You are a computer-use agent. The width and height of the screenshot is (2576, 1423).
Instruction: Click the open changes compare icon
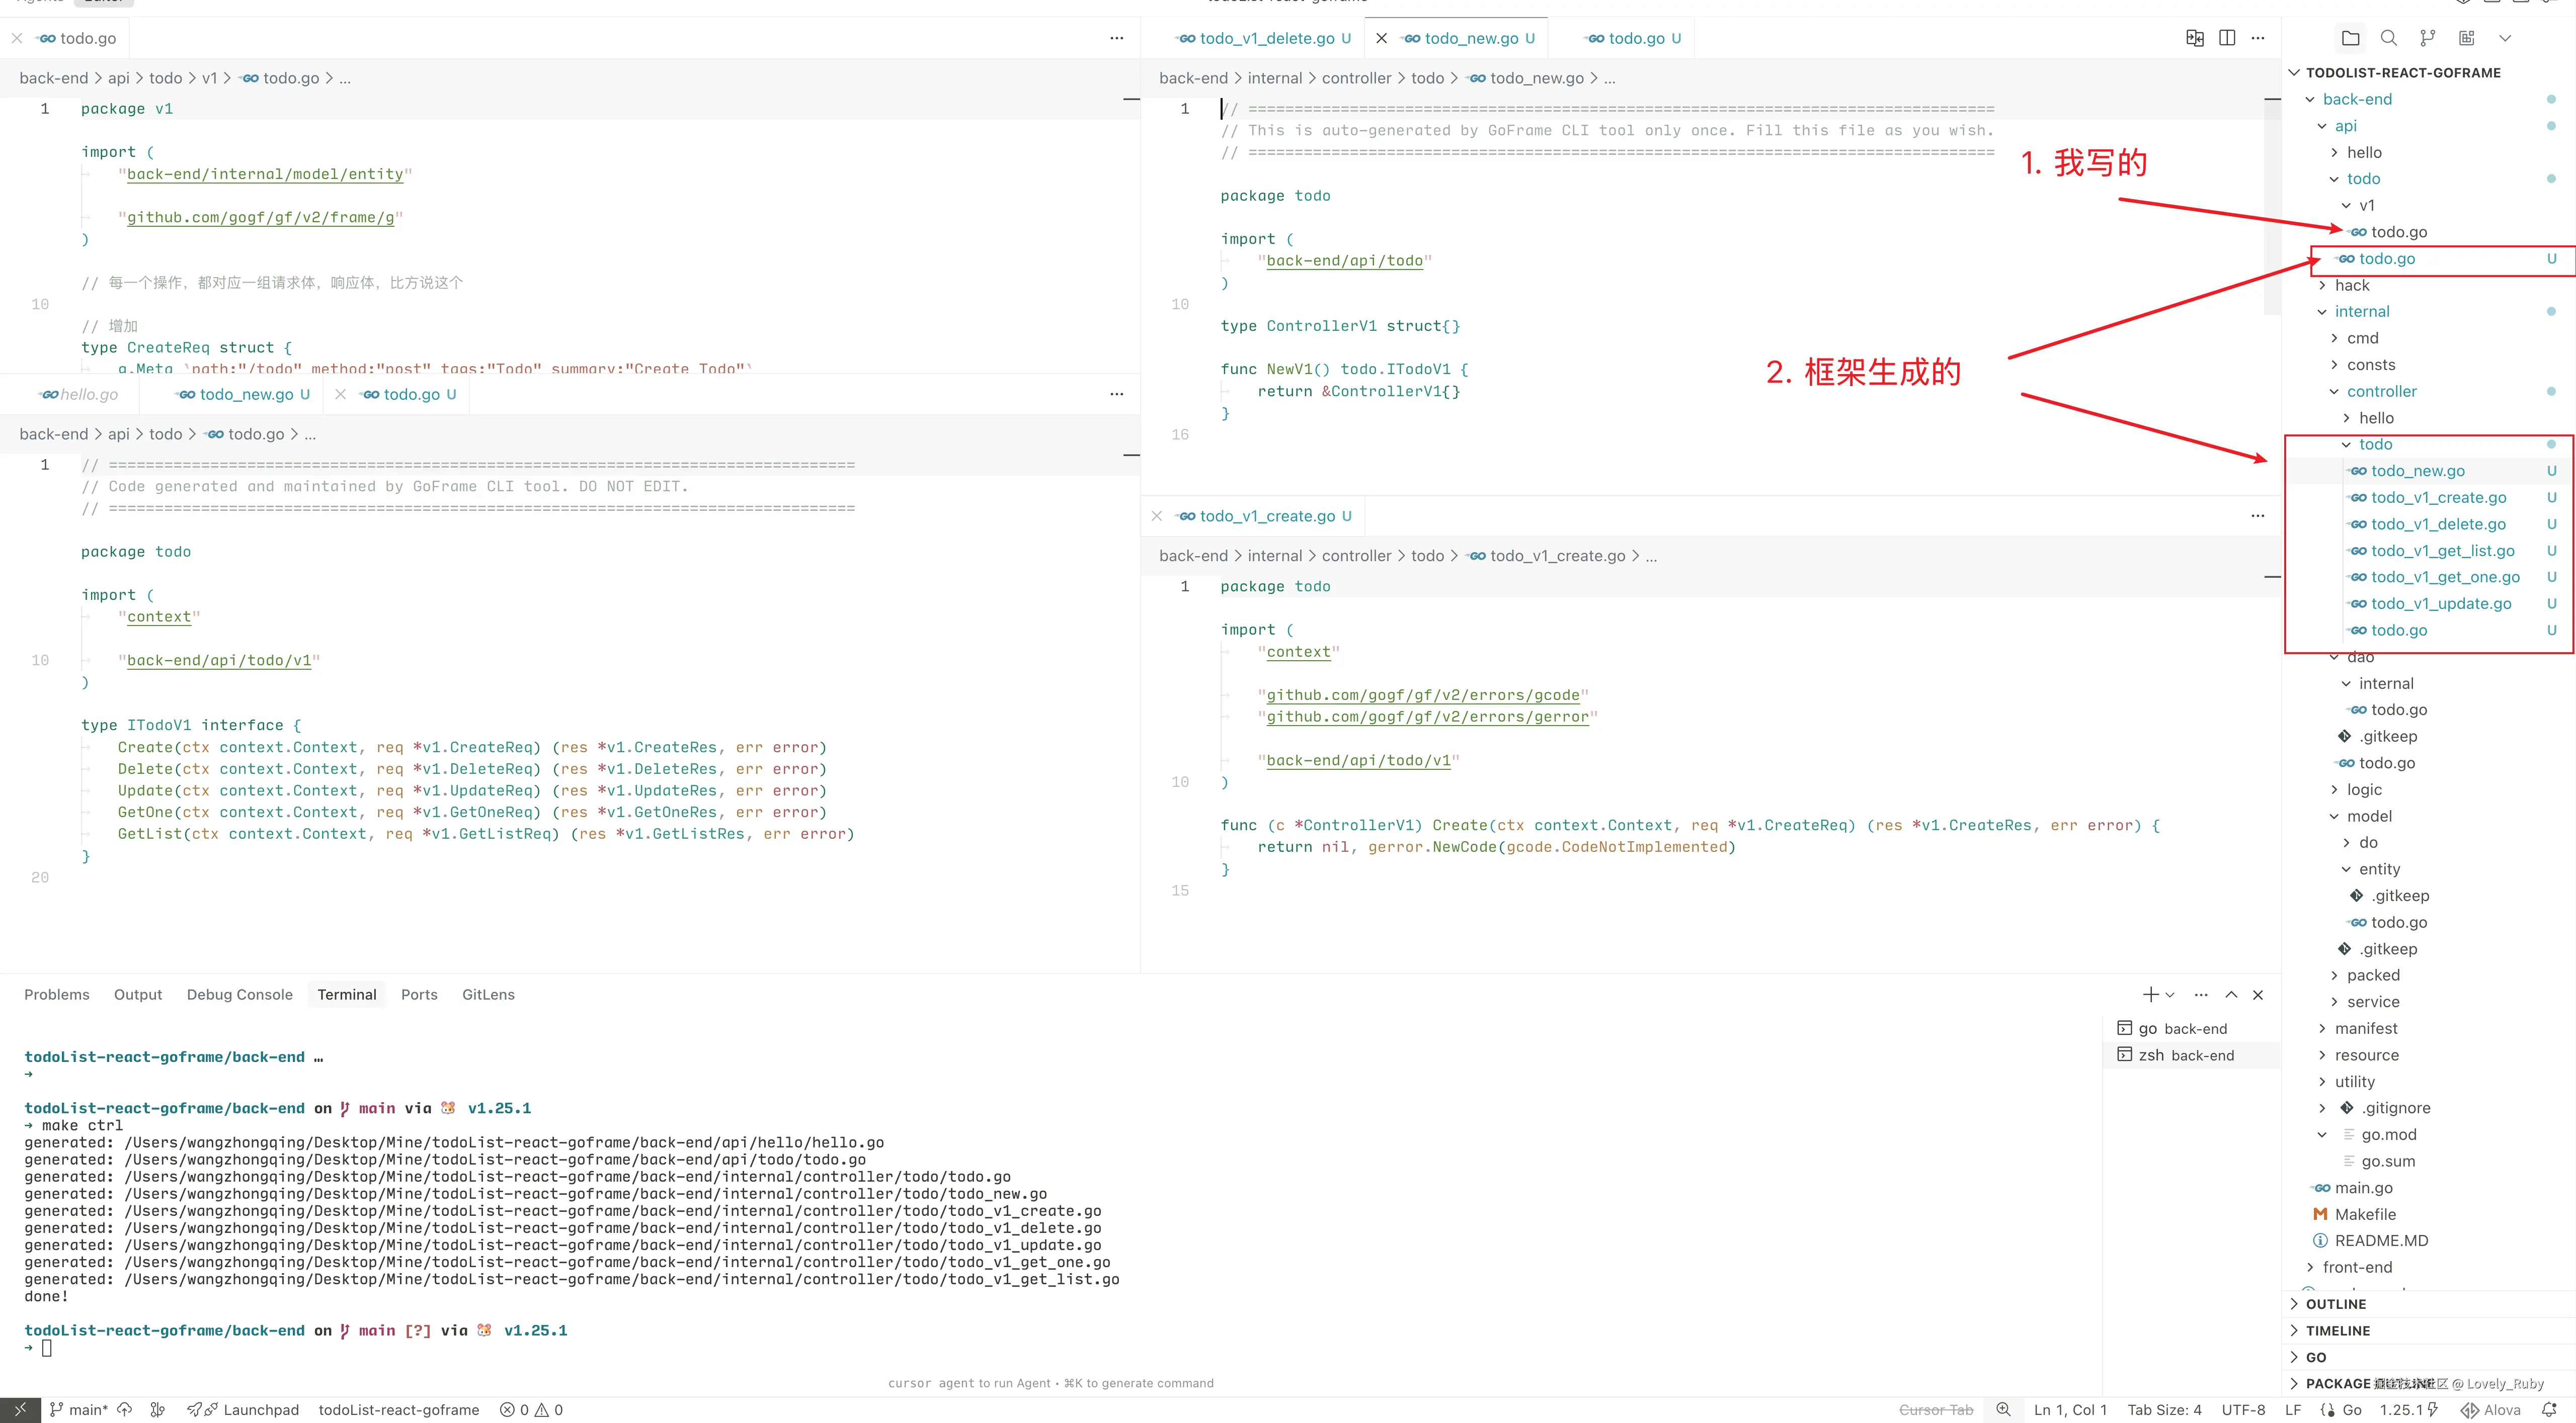coord(2195,38)
